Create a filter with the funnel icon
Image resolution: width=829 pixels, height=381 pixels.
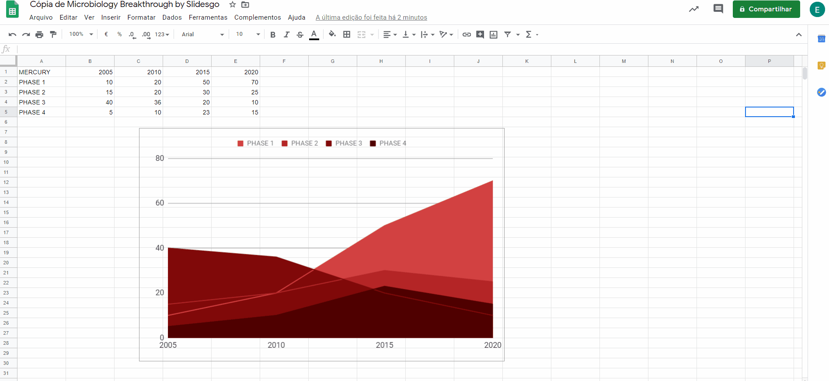click(508, 35)
